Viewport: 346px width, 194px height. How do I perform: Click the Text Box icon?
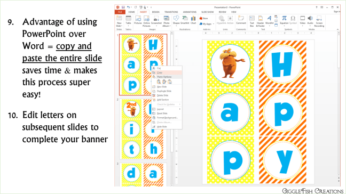[x=252, y=19]
